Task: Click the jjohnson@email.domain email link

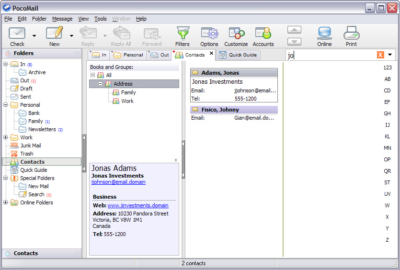Action: pyautogui.click(x=118, y=182)
